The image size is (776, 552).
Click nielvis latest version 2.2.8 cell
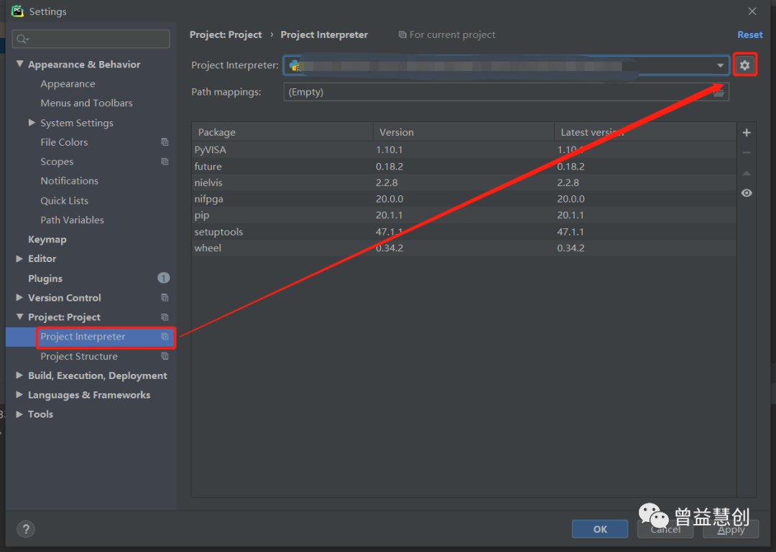(568, 182)
